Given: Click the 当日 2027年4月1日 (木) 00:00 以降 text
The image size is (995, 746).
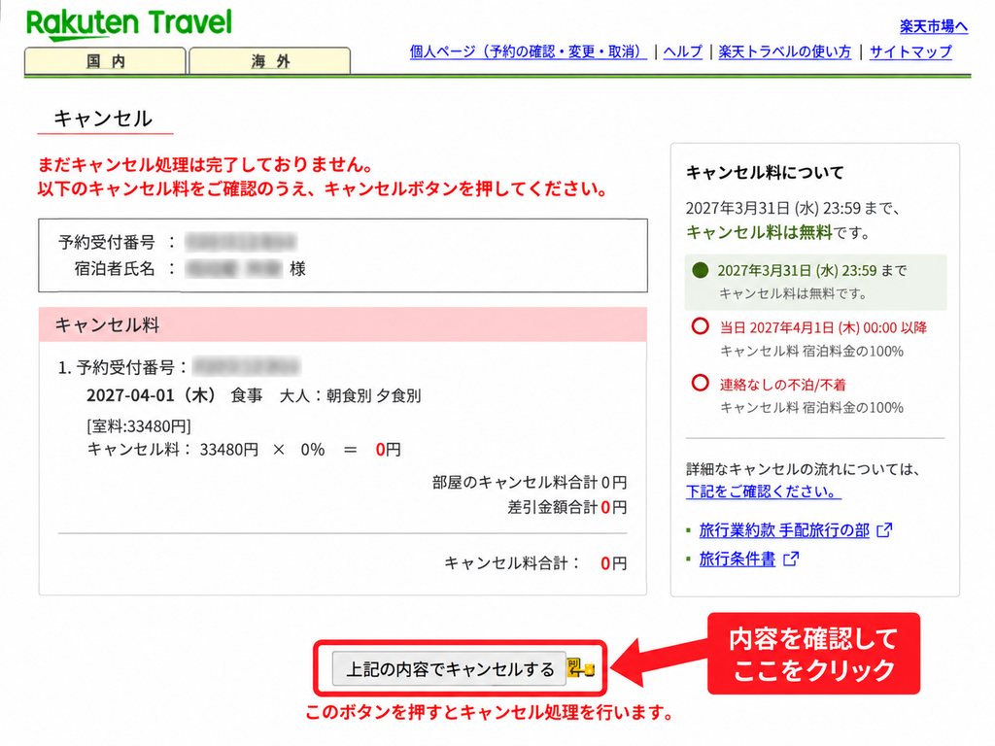Looking at the screenshot, I should (x=823, y=328).
